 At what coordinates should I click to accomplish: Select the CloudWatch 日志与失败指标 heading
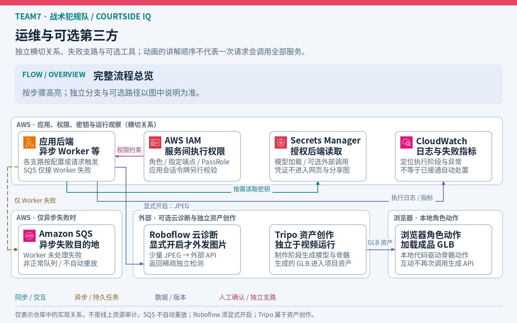pos(446,146)
